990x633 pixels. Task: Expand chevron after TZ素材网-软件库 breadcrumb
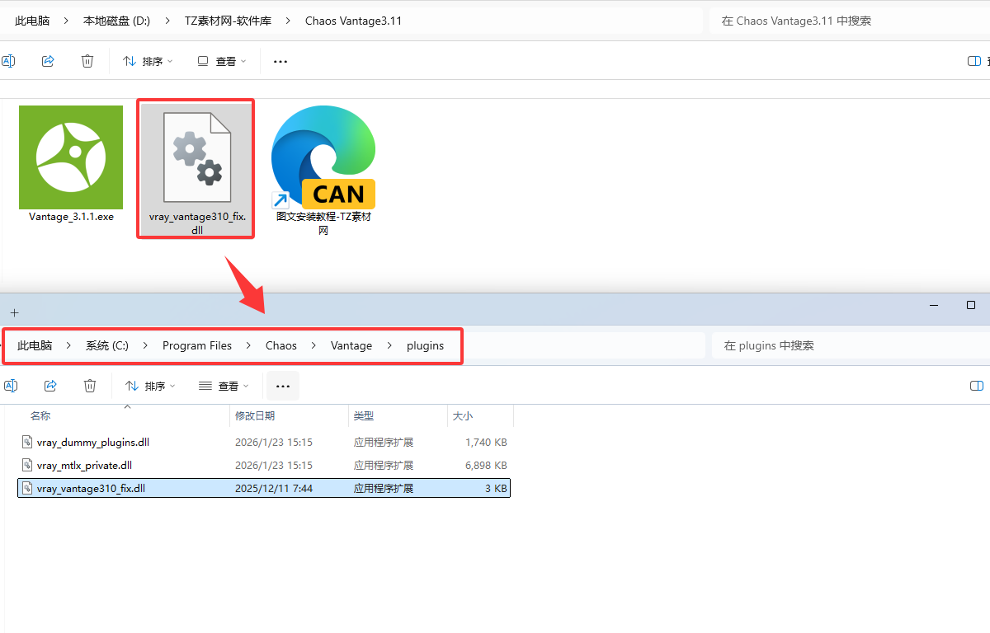pyautogui.click(x=288, y=21)
